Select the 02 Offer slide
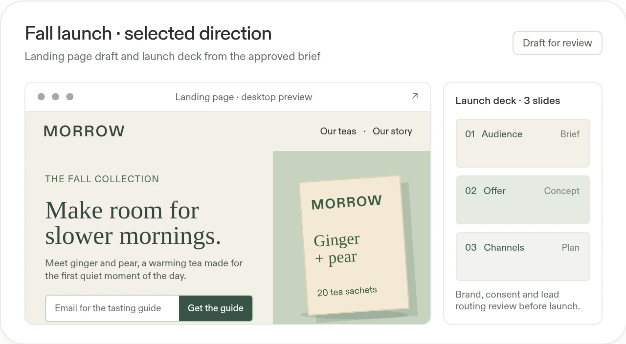The height and width of the screenshot is (344, 626). coord(523,200)
